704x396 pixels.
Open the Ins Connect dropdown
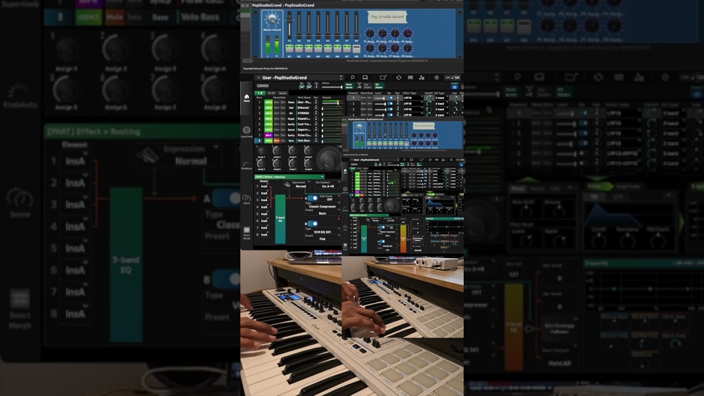pyautogui.click(x=327, y=184)
